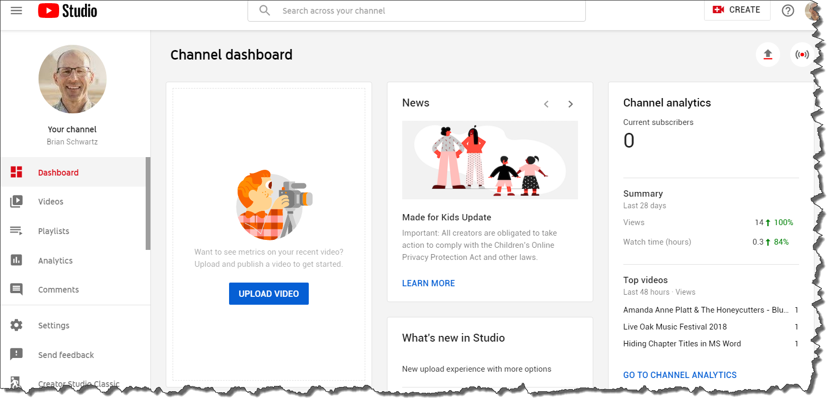This screenshot has width=835, height=407.
Task: Open Playlists section
Action: (73, 231)
